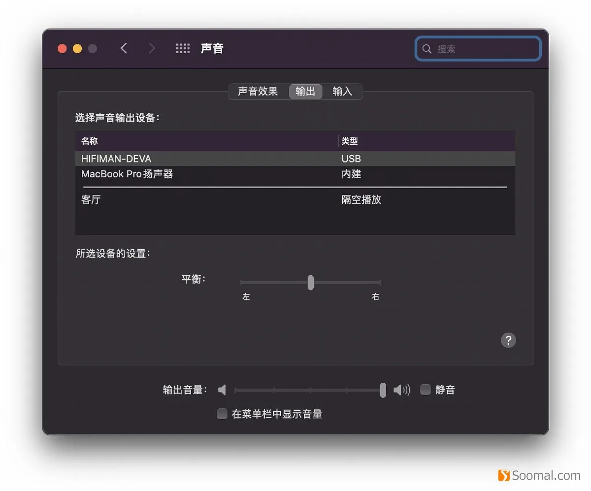The image size is (591, 491).
Task: Go forward with the right chevron
Action: click(x=152, y=48)
